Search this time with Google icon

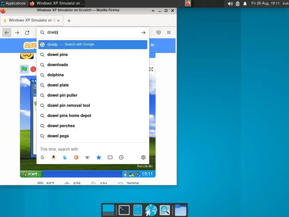point(42,157)
